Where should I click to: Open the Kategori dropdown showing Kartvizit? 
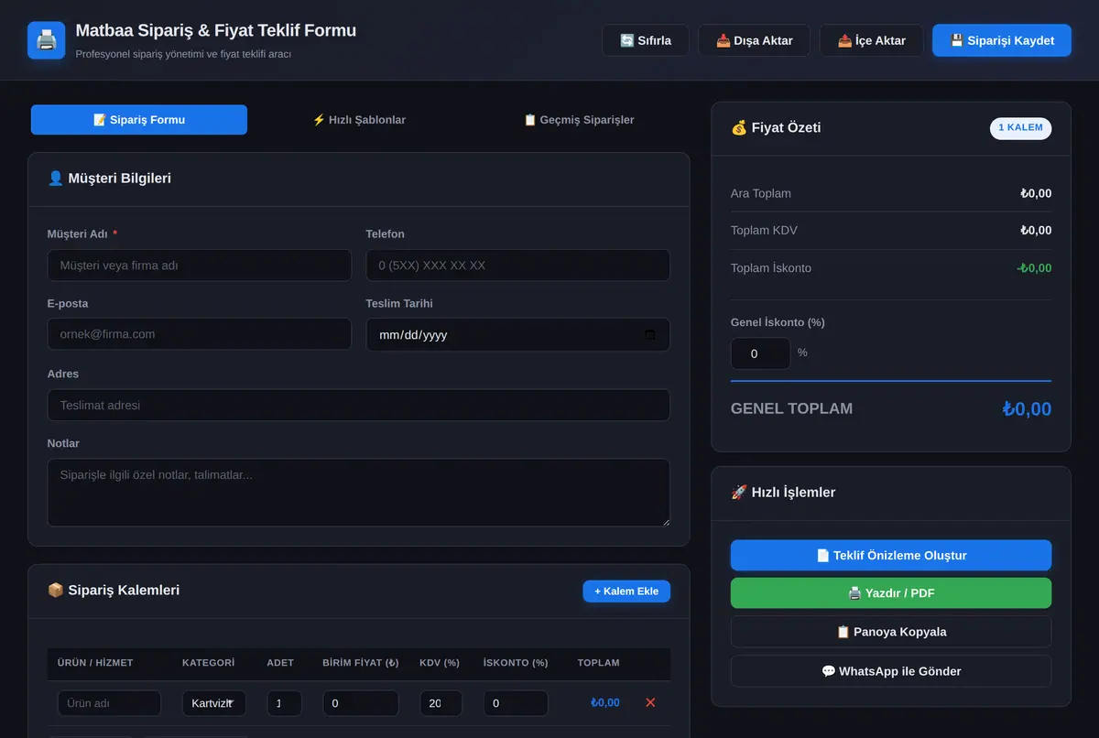pyautogui.click(x=214, y=703)
